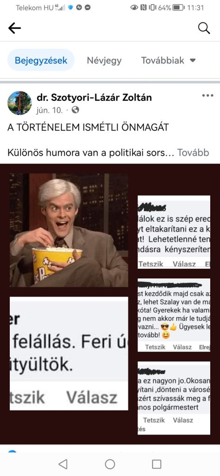This screenshot has width=220, height=476.
Task: Open author name dr. Szotyori-Lázár Zoltán
Action: (x=94, y=98)
